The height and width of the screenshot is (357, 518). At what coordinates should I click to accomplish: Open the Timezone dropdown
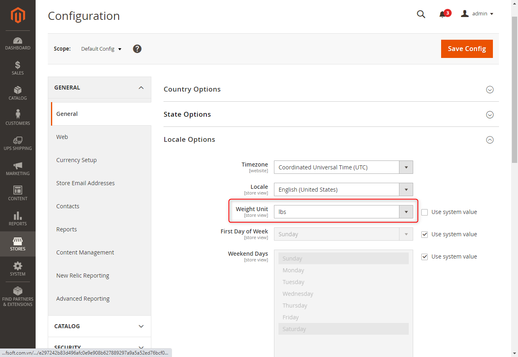point(343,167)
